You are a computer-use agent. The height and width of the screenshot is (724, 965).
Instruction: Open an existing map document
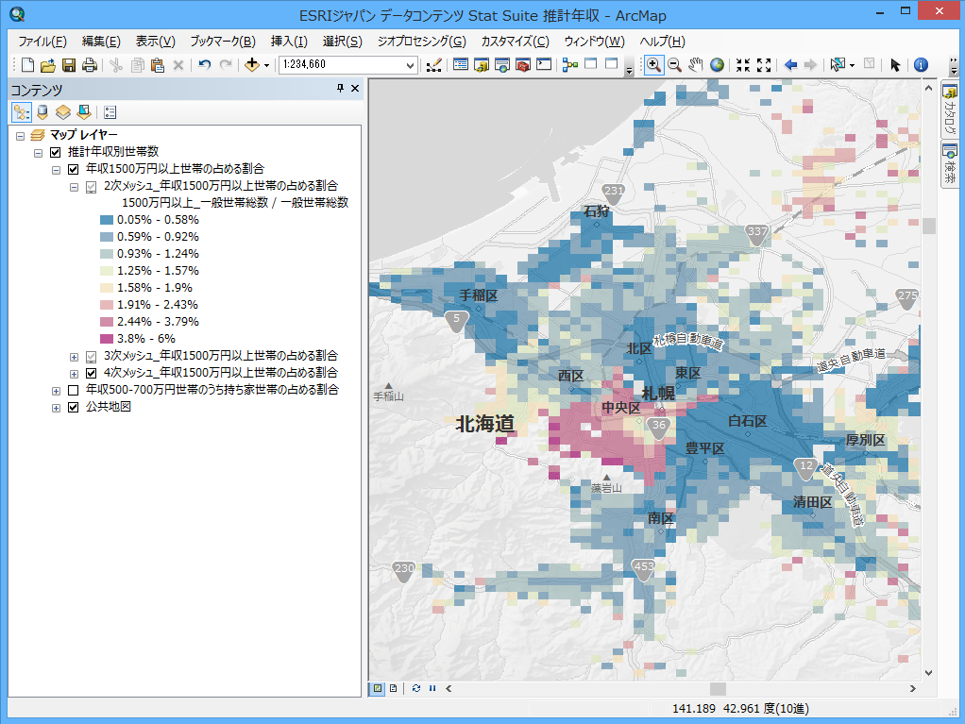point(48,64)
